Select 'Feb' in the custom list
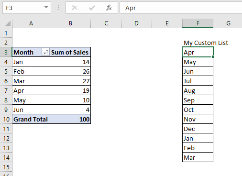This screenshot has width=242, height=176. point(198,148)
